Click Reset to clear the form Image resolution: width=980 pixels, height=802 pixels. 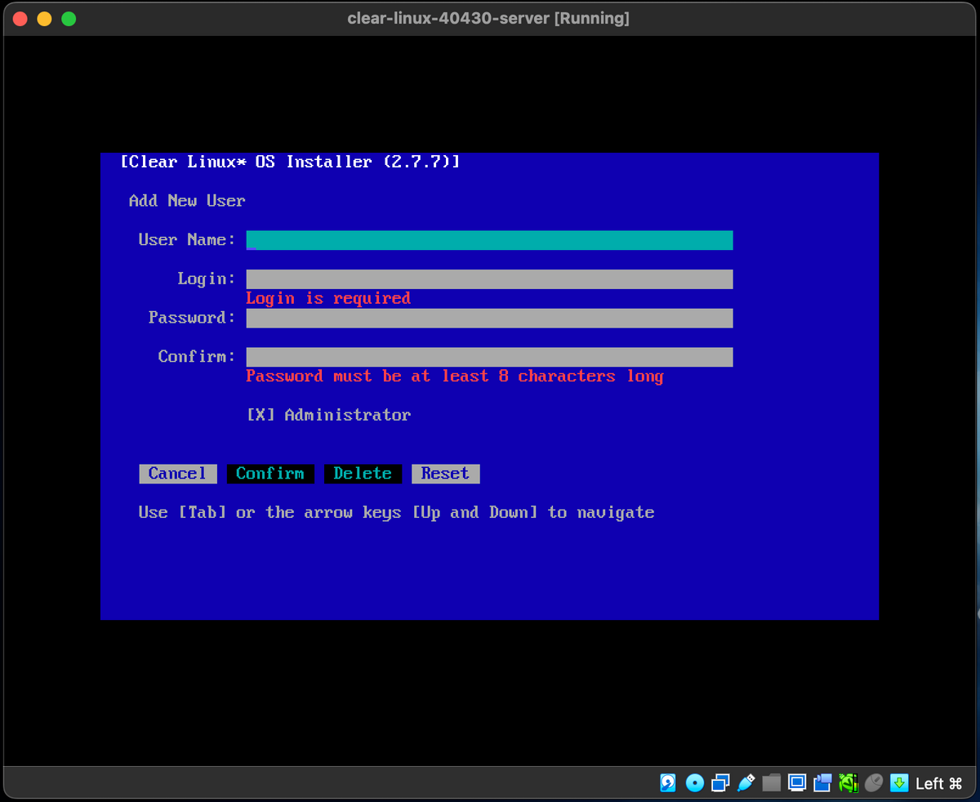pos(445,473)
